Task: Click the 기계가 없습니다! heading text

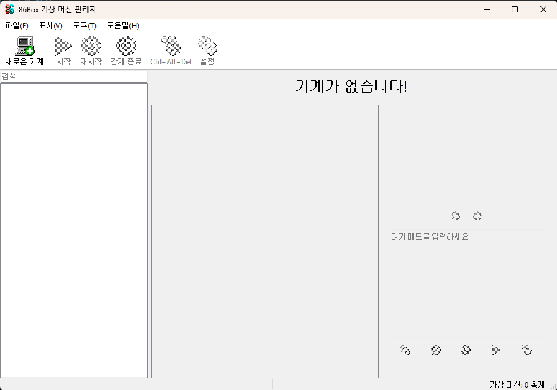Action: pos(351,86)
